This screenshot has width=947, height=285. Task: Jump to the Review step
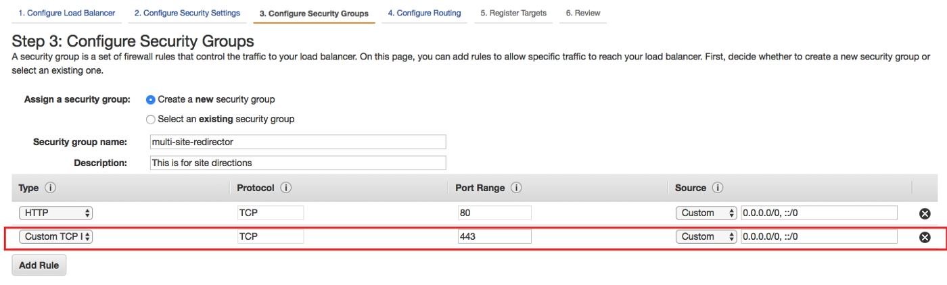(582, 13)
